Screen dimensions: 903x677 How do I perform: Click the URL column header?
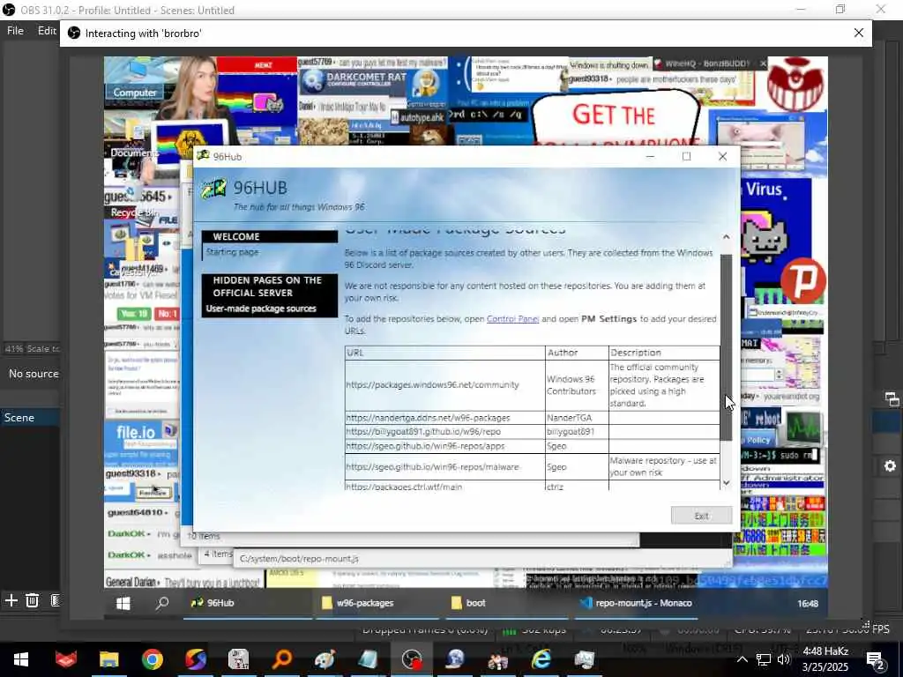(444, 353)
